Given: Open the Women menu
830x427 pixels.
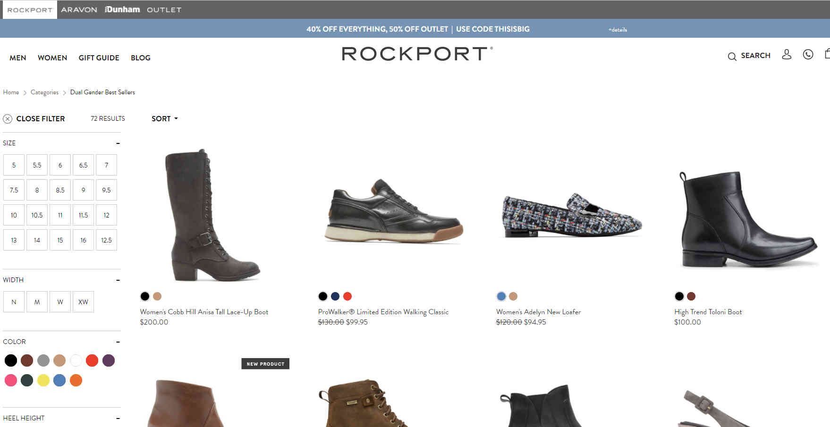Looking at the screenshot, I should point(52,58).
